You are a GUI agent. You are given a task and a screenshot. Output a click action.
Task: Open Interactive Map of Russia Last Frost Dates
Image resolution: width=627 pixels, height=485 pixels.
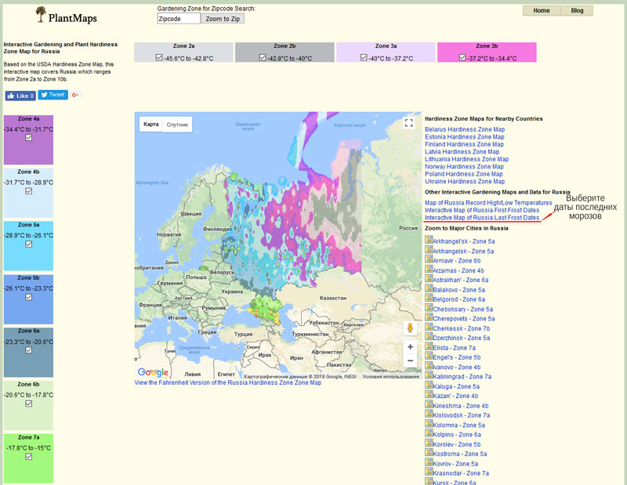click(482, 218)
